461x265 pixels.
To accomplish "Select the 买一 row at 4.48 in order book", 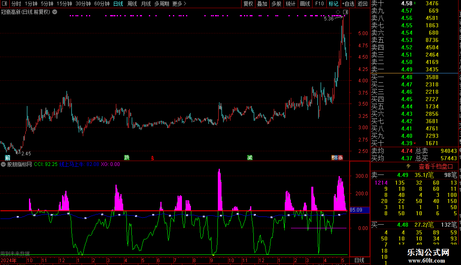I will coord(414,77).
